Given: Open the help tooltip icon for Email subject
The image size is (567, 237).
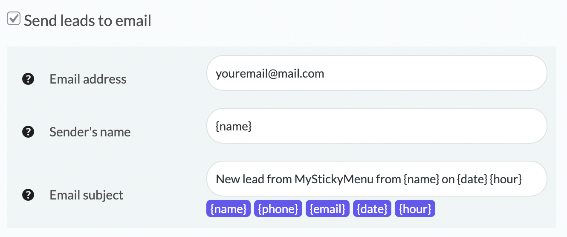Looking at the screenshot, I should 28,195.
